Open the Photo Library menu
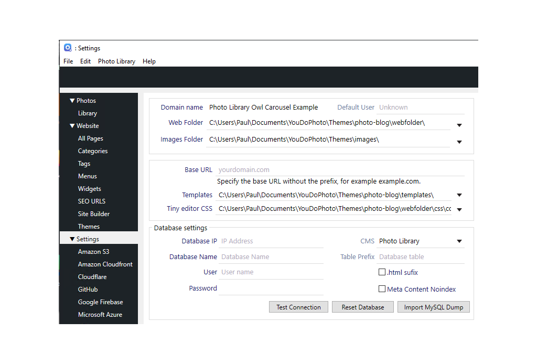The width and height of the screenshot is (537, 364). (x=116, y=61)
